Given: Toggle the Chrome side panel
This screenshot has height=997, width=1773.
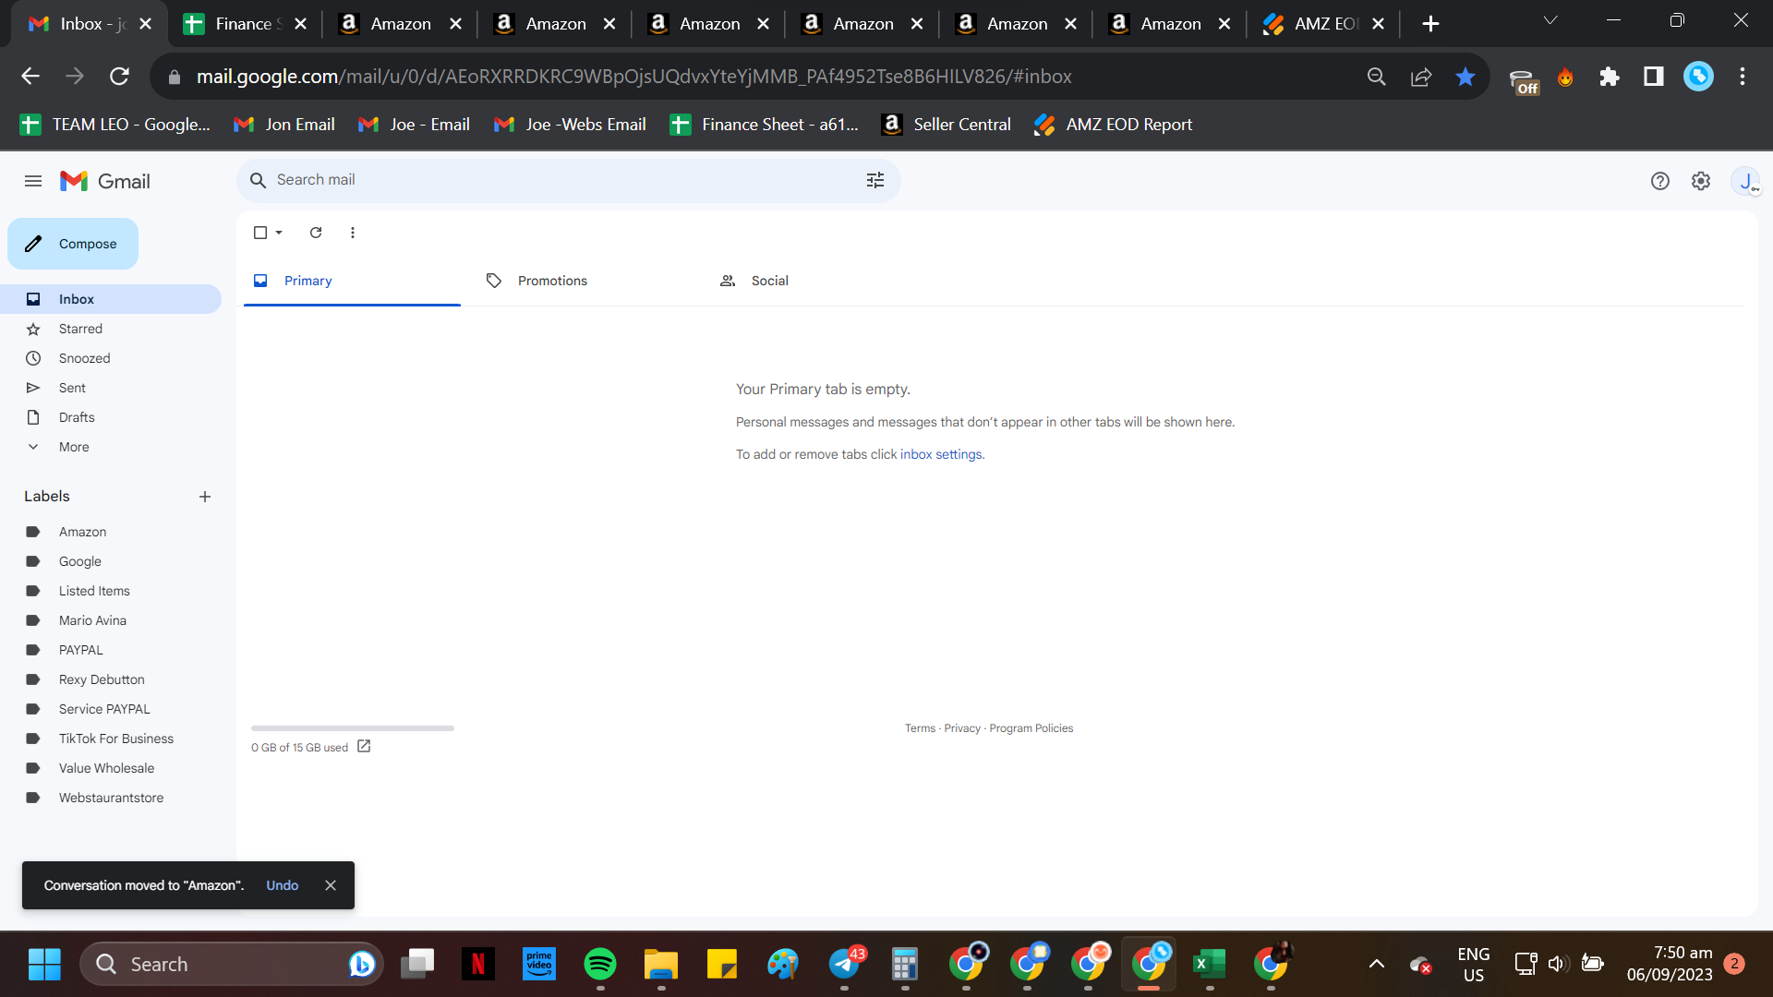Looking at the screenshot, I should 1654,77.
